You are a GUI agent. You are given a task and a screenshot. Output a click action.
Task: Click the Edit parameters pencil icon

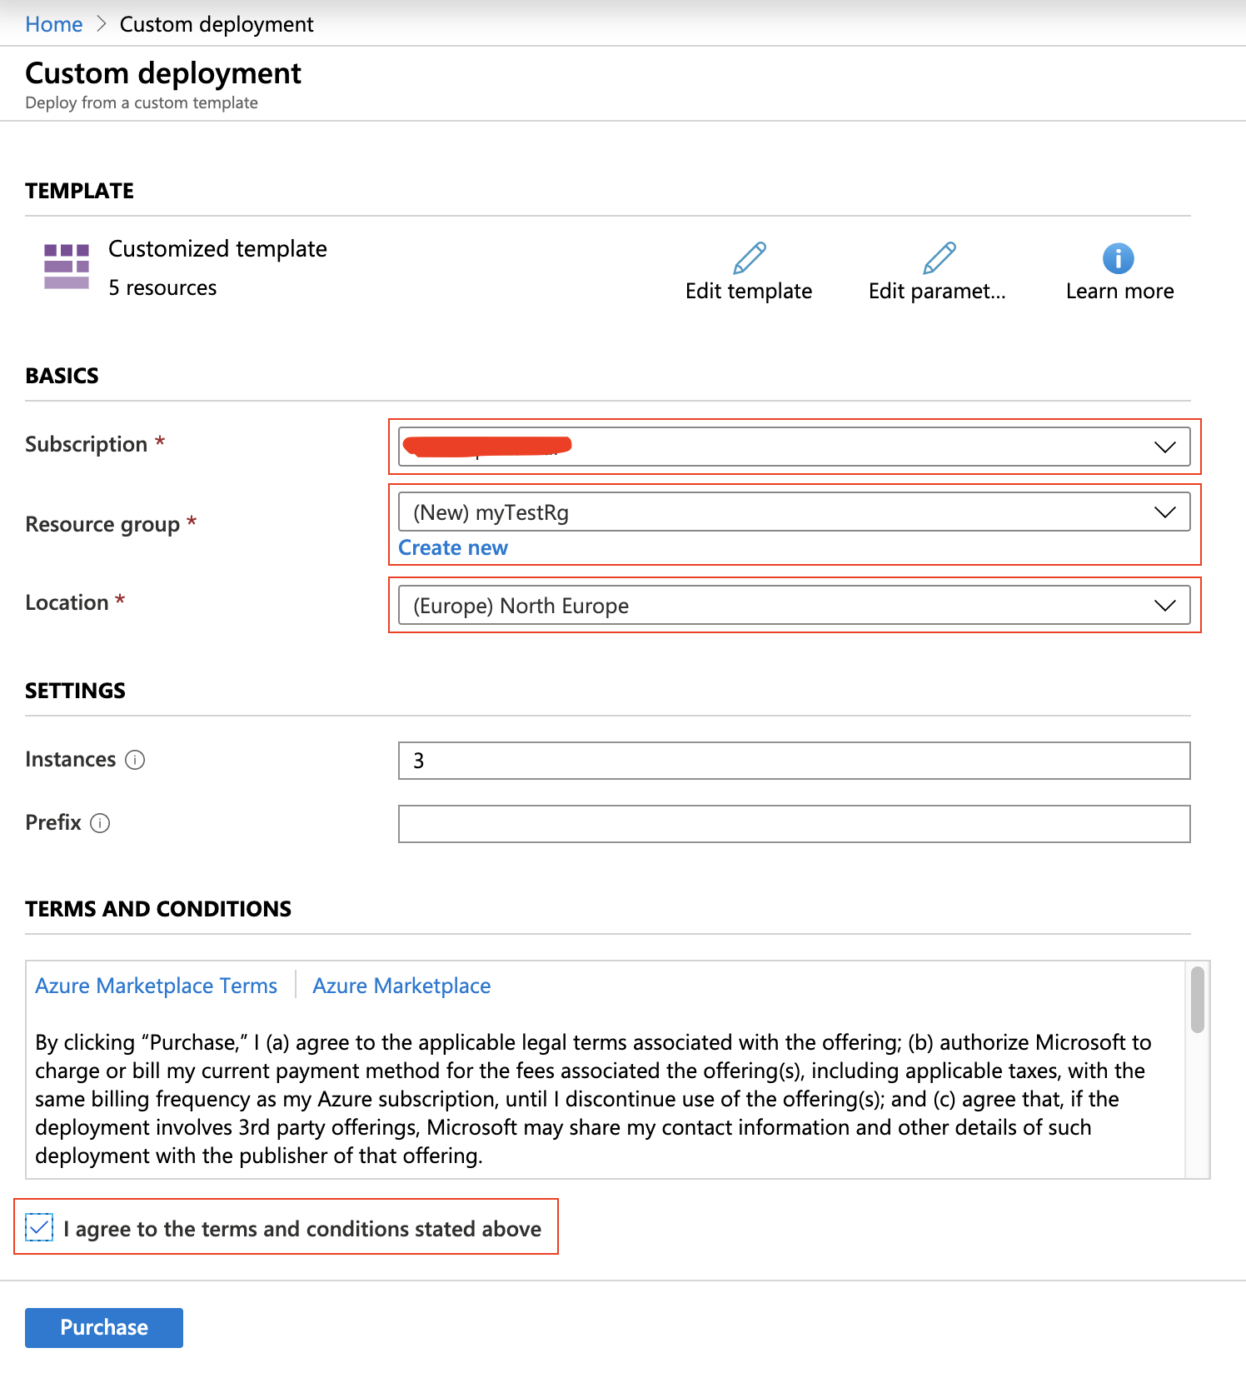coord(939,258)
